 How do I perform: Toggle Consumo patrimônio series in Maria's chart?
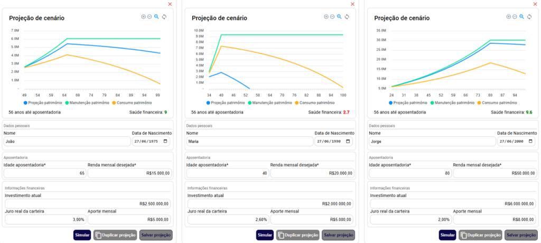click(314, 102)
